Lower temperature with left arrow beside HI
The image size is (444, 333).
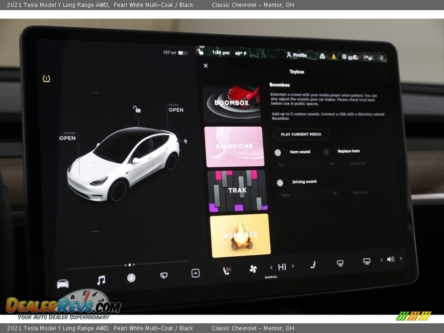[271, 267]
